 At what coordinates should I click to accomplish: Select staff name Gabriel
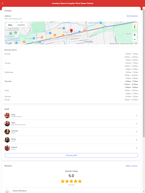point(14,147)
